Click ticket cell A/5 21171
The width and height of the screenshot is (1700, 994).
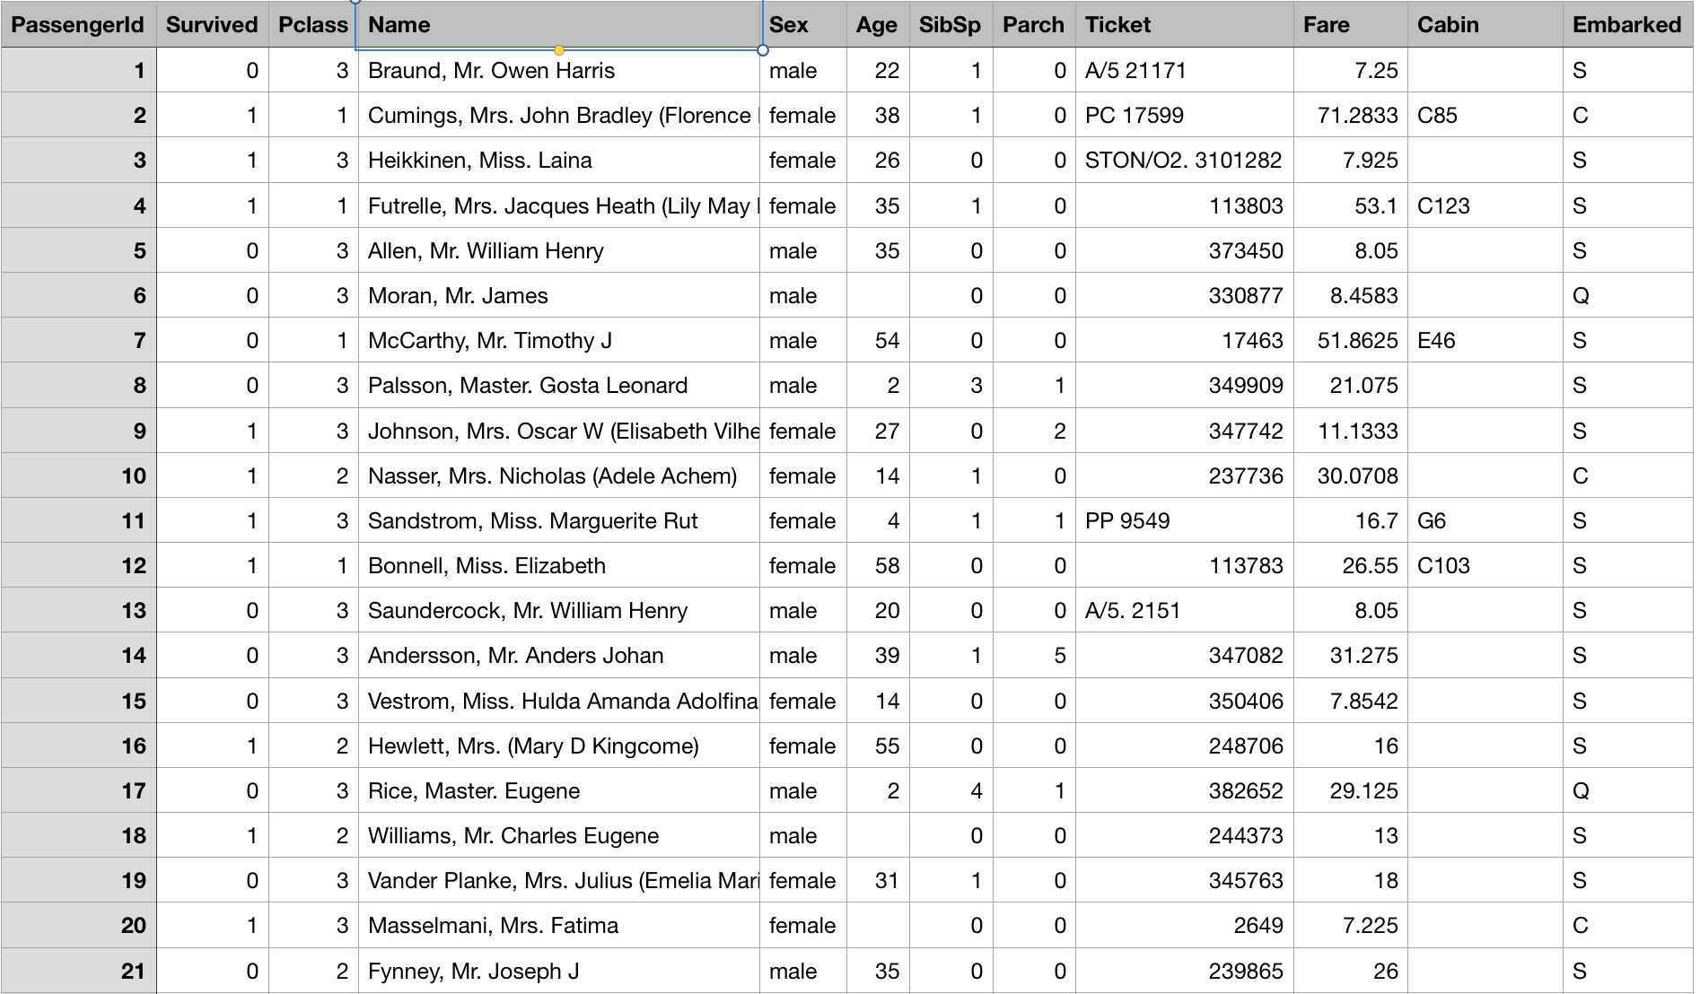point(1184,70)
